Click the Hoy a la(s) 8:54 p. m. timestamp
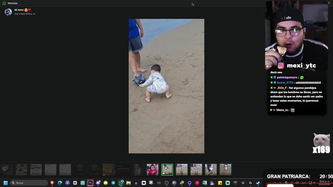This screenshot has width=333, height=187. (25, 14)
